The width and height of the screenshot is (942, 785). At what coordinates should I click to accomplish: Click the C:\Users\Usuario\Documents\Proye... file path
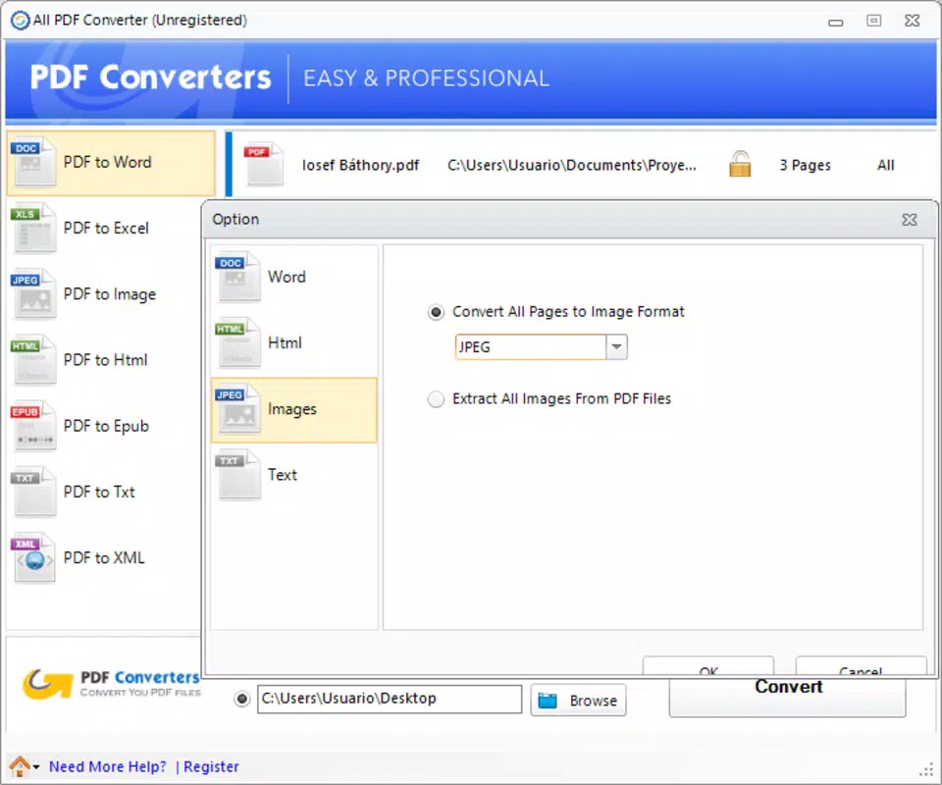click(572, 165)
